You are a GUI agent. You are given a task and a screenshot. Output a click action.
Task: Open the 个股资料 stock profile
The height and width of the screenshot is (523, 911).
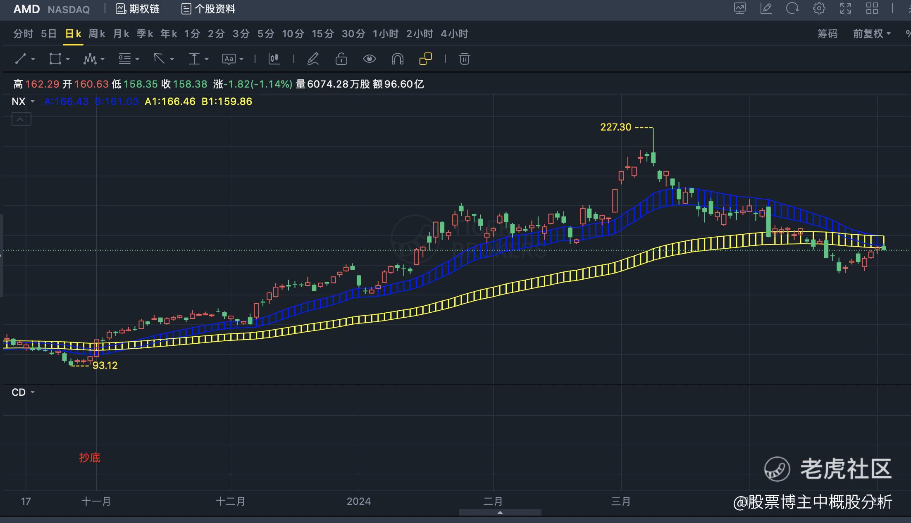pyautogui.click(x=209, y=9)
